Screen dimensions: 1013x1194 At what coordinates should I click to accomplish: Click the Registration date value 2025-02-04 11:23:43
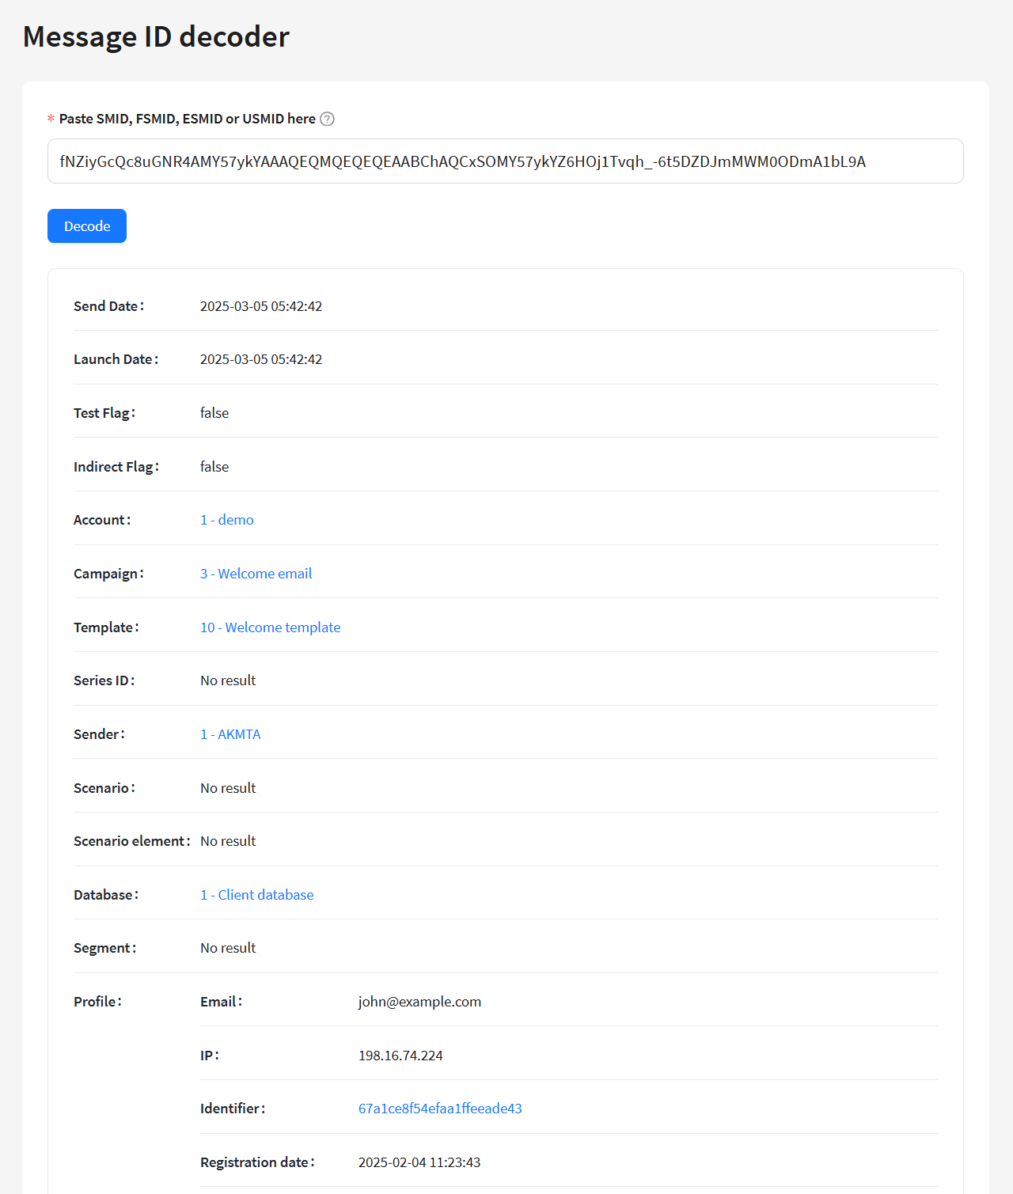click(x=419, y=1162)
